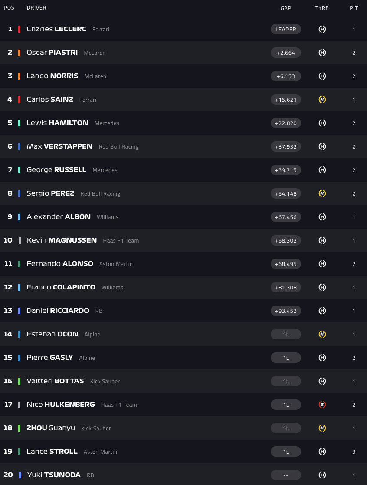Click Tsunoda's hard tyre icon
Screen dimensions: 367x485
click(322, 475)
